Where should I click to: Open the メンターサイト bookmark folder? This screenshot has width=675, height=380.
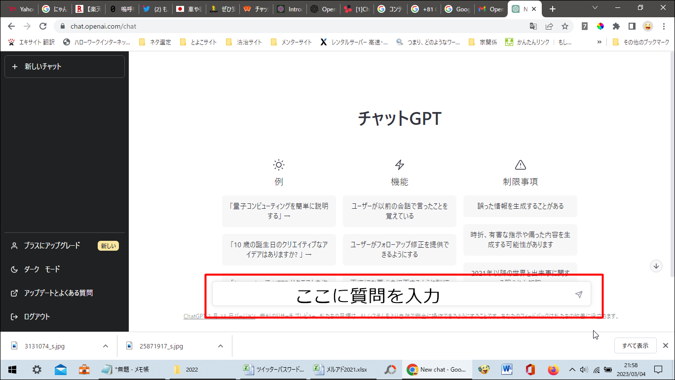(291, 42)
